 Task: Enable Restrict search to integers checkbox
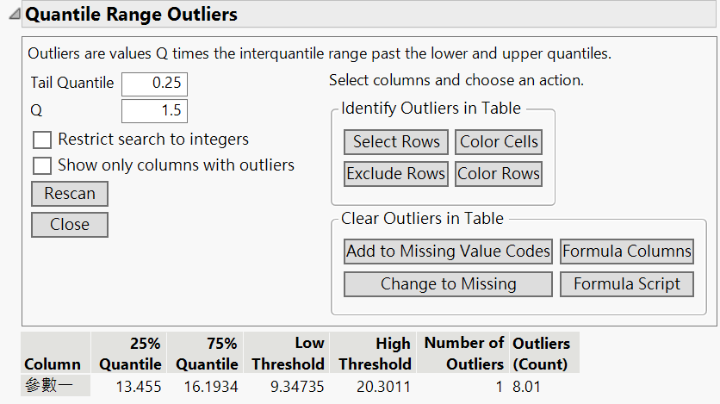pyautogui.click(x=41, y=140)
